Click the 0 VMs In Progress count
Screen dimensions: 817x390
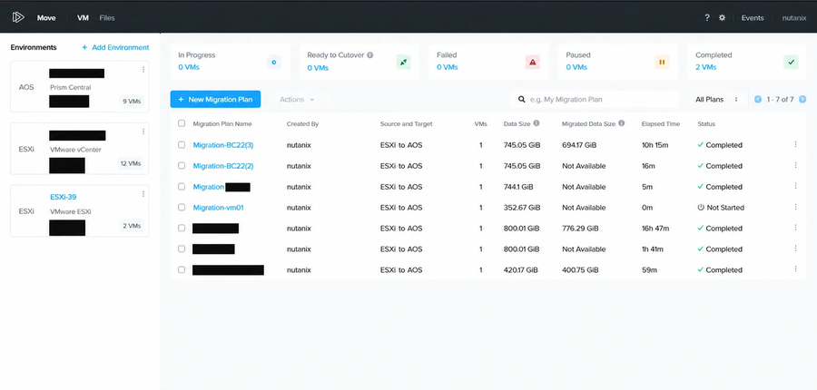189,67
